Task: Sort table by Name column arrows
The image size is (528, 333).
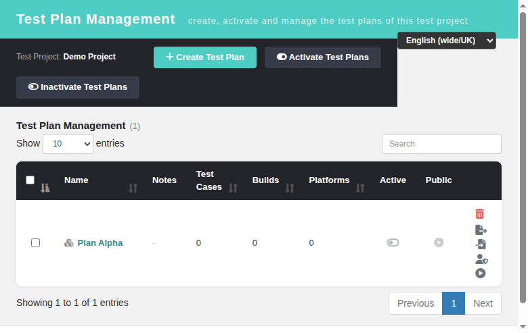Action: click(133, 188)
